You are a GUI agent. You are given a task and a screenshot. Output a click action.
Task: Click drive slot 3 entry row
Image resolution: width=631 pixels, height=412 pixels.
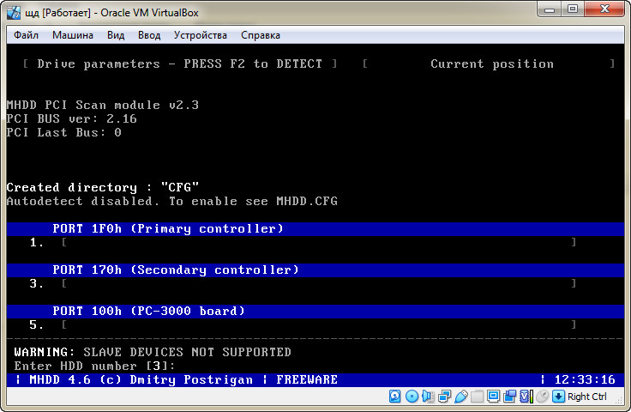pos(303,283)
